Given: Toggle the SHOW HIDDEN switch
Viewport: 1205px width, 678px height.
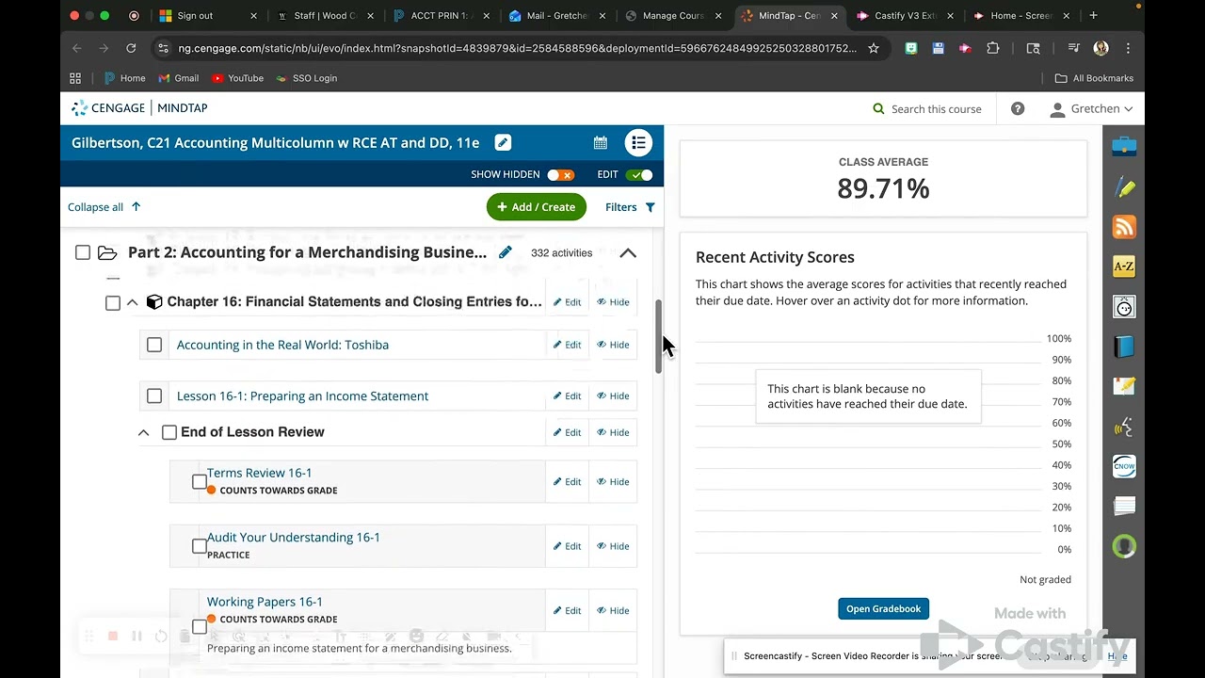Looking at the screenshot, I should [x=560, y=175].
